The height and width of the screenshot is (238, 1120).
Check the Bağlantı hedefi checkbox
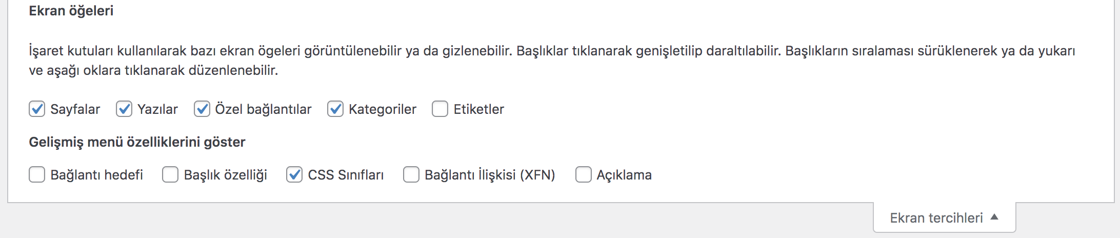pos(37,175)
